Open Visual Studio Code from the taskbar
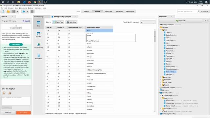 [24, 2]
